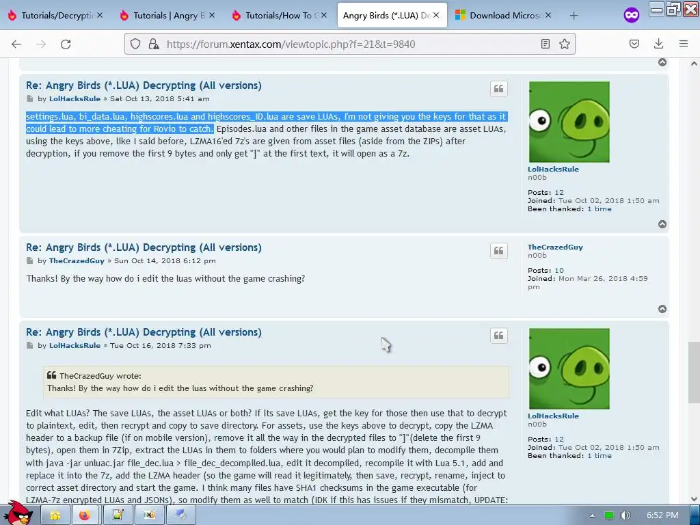This screenshot has width=700, height=525.
Task: Click the 6:52 PM taskbar clock
Action: pos(662,515)
